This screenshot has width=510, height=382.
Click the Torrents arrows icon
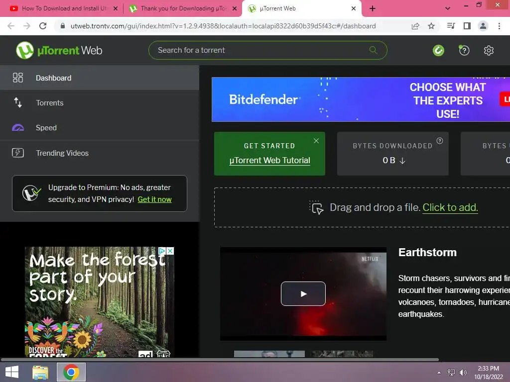(18, 102)
